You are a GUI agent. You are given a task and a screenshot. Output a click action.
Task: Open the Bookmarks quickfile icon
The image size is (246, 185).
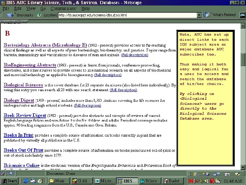pos(11,15)
